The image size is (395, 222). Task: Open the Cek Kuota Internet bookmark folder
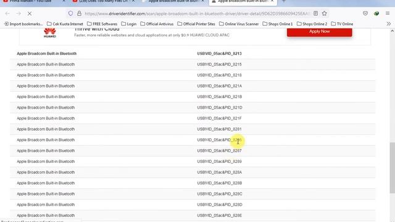point(65,24)
